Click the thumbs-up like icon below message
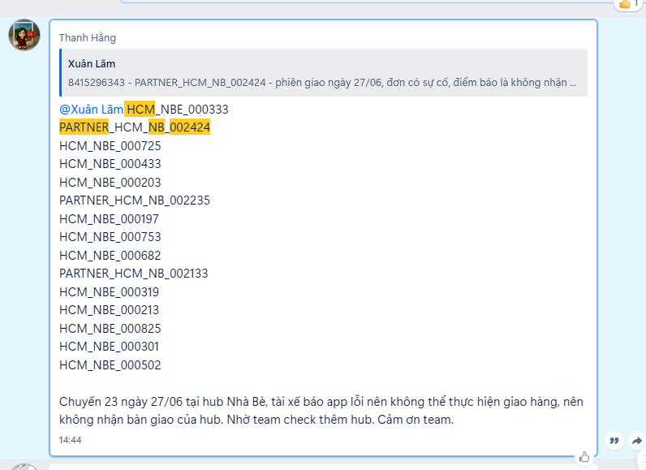Screen dimensions: 646x470 [x=584, y=457]
